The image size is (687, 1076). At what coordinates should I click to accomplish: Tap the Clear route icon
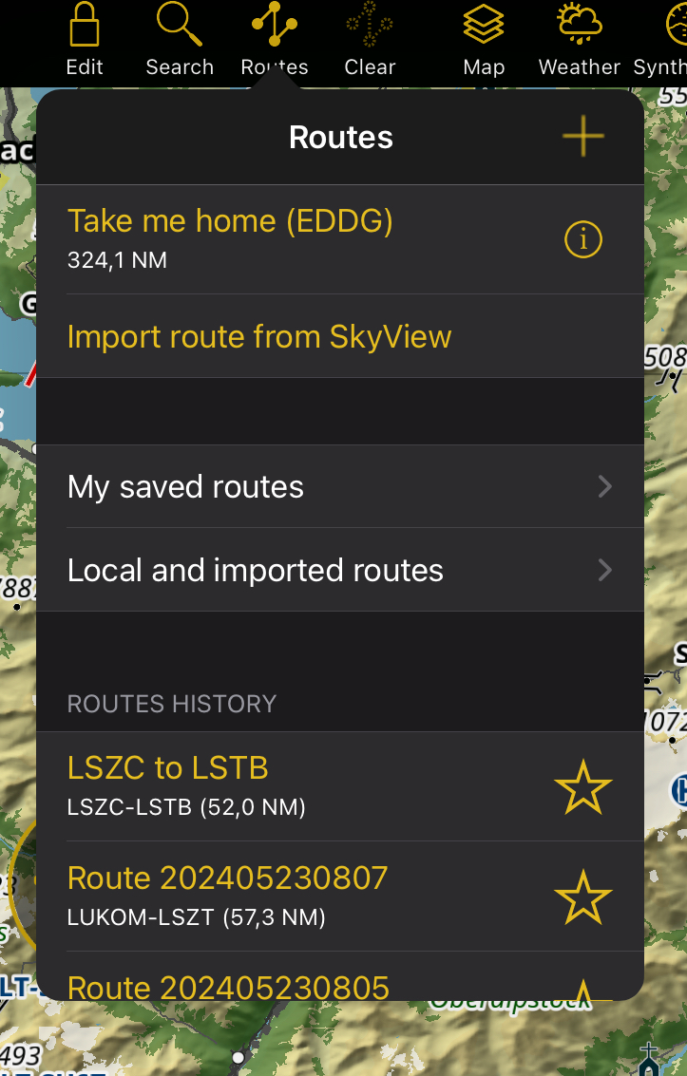point(370,24)
